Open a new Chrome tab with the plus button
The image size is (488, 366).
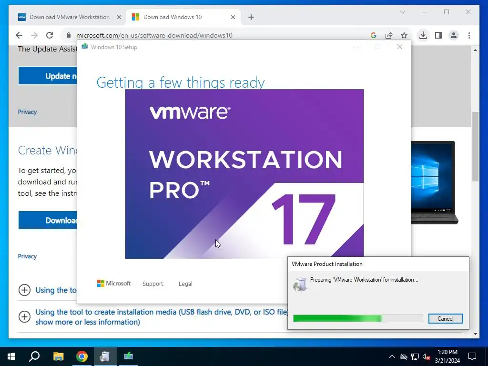click(x=251, y=17)
